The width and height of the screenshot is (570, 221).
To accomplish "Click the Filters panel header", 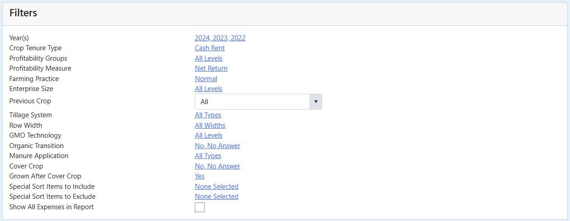I will pyautogui.click(x=23, y=13).
